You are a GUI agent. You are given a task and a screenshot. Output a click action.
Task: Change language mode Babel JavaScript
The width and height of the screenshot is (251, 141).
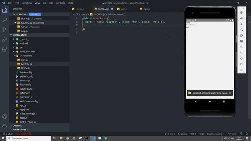coord(215,134)
